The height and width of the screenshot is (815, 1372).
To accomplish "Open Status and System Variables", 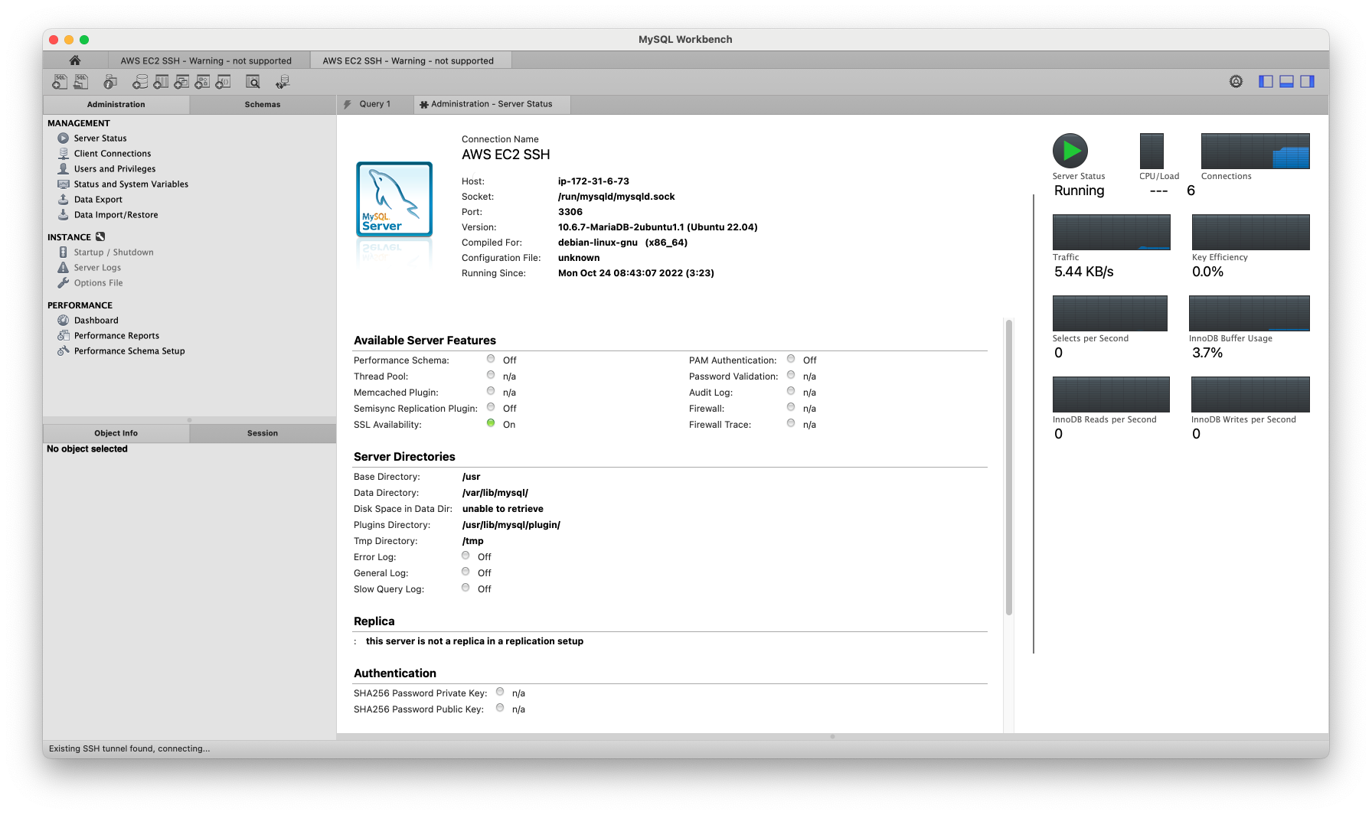I will click(131, 184).
